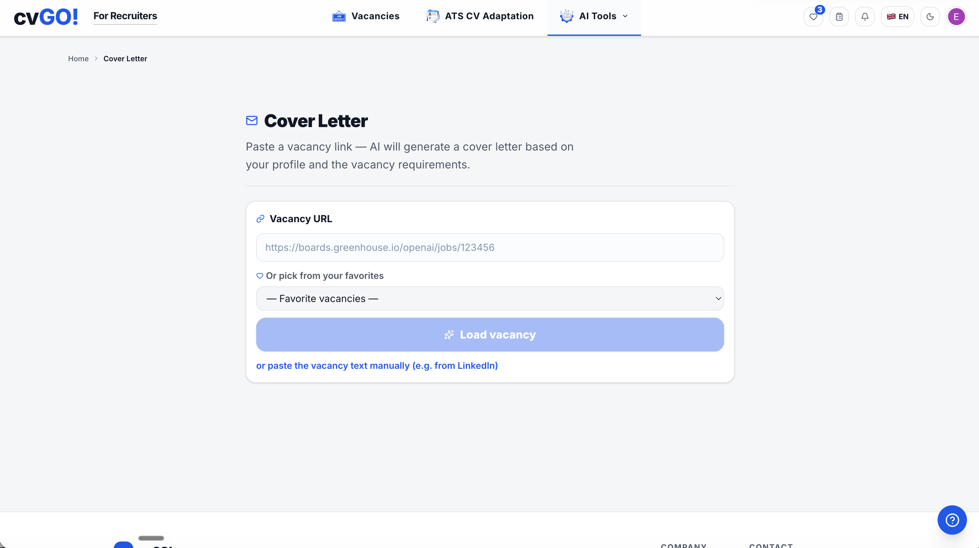Open the notifications bell

point(865,17)
